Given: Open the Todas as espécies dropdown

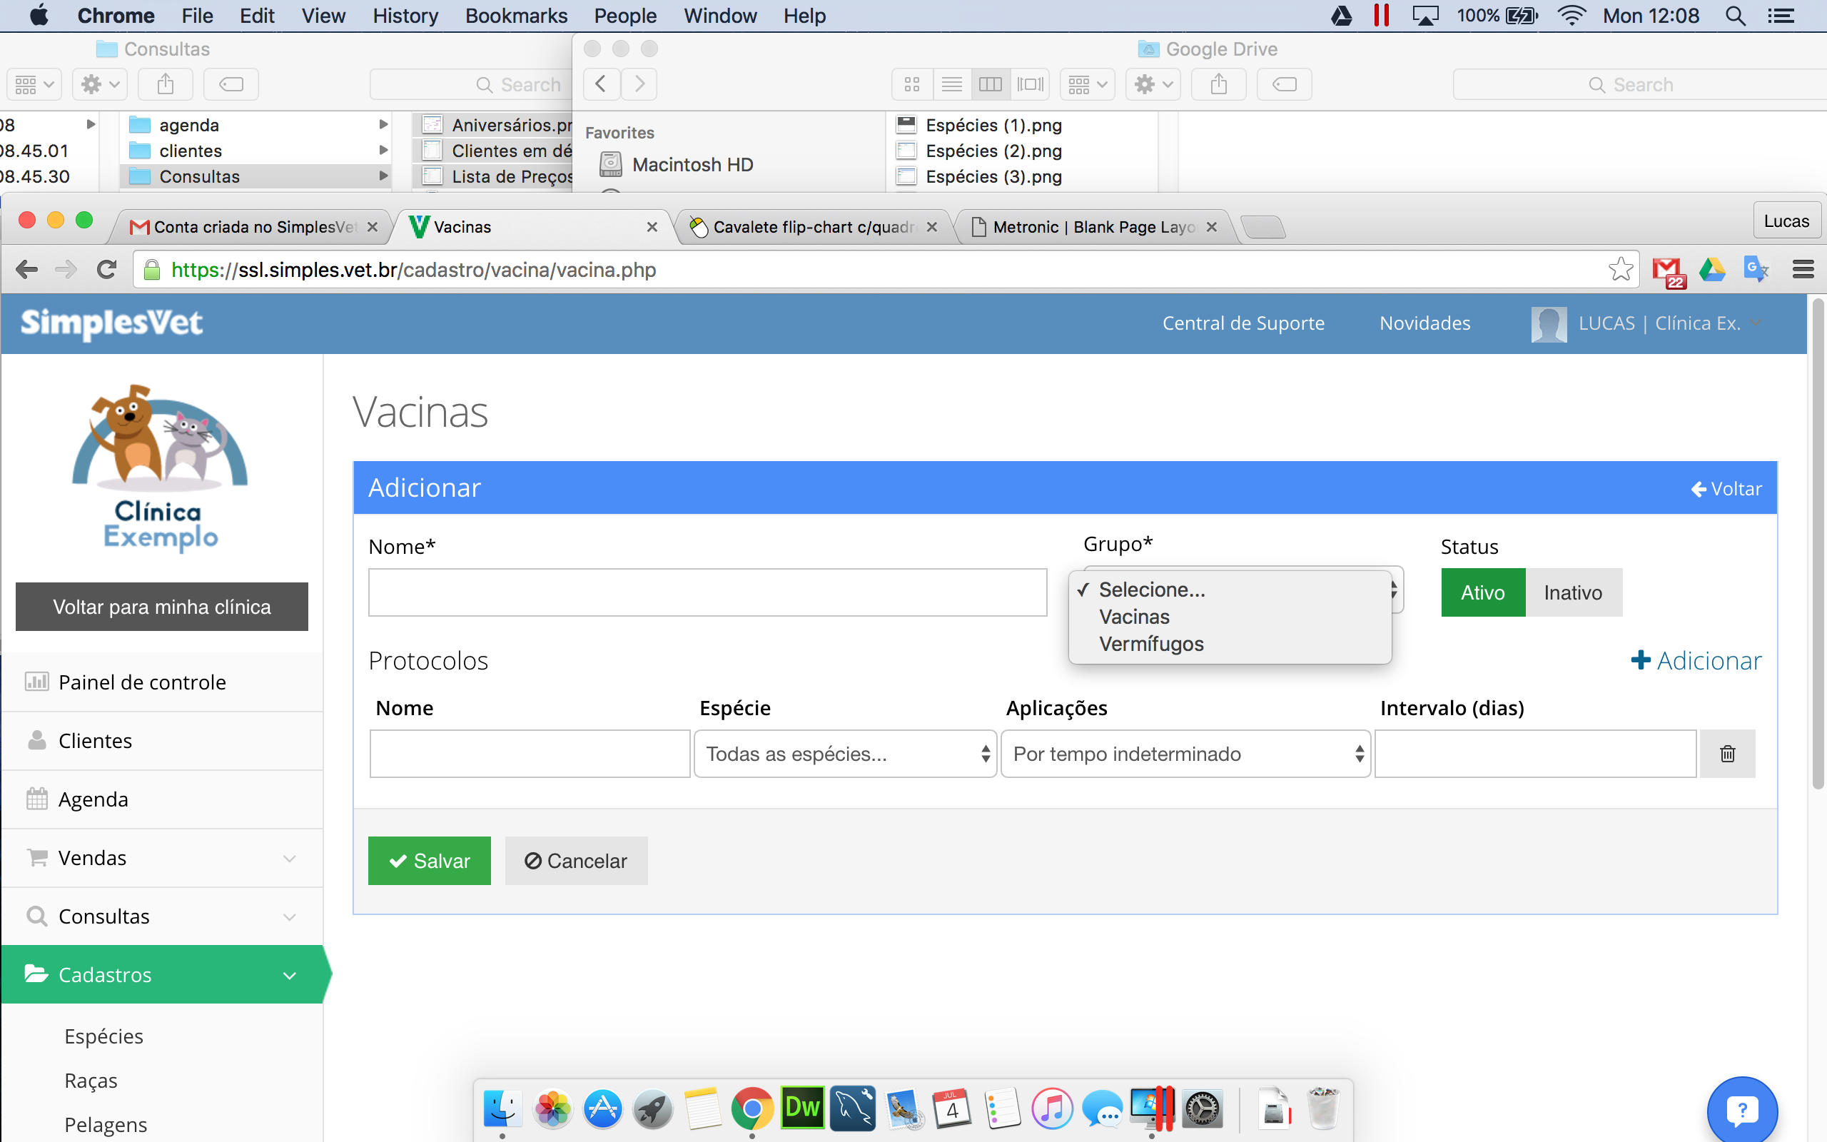Looking at the screenshot, I should 845,753.
